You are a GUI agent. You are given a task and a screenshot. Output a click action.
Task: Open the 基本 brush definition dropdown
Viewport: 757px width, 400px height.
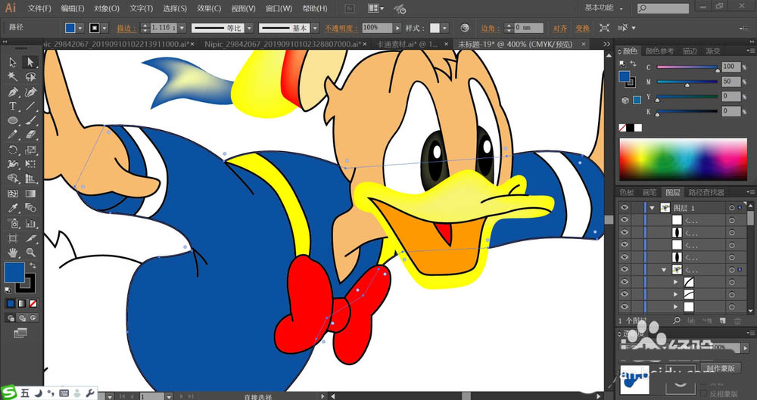pyautogui.click(x=315, y=28)
